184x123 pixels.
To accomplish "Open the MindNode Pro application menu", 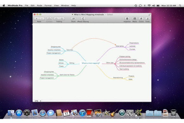I will [x=15, y=5].
